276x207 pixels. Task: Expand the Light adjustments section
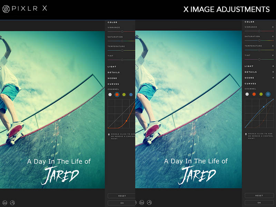[x=250, y=66]
